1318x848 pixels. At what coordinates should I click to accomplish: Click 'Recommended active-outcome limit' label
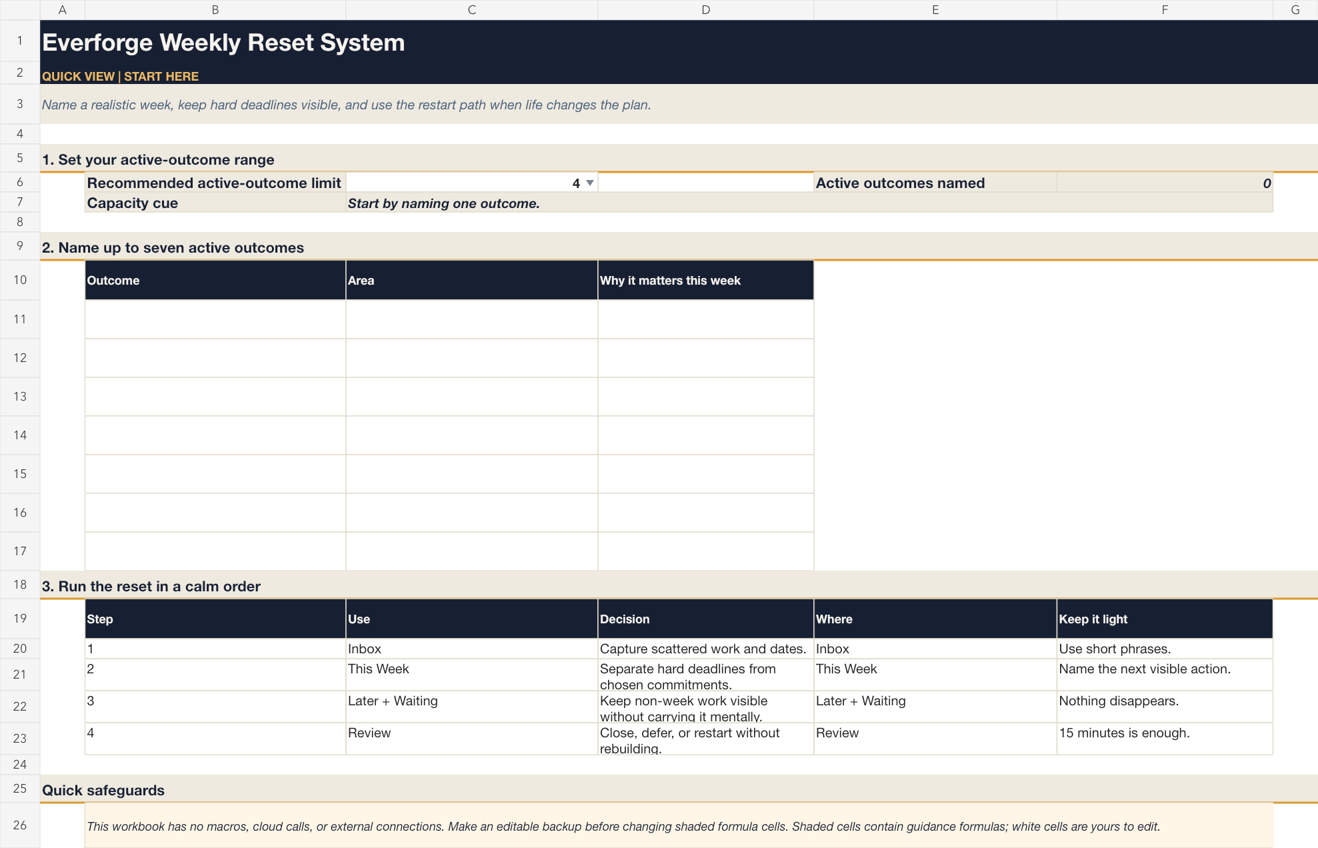[214, 183]
